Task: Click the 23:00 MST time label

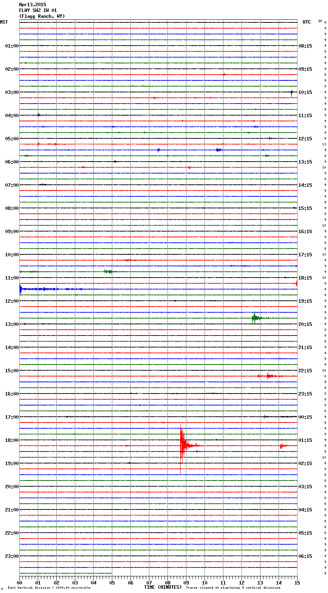Action: coord(12,556)
